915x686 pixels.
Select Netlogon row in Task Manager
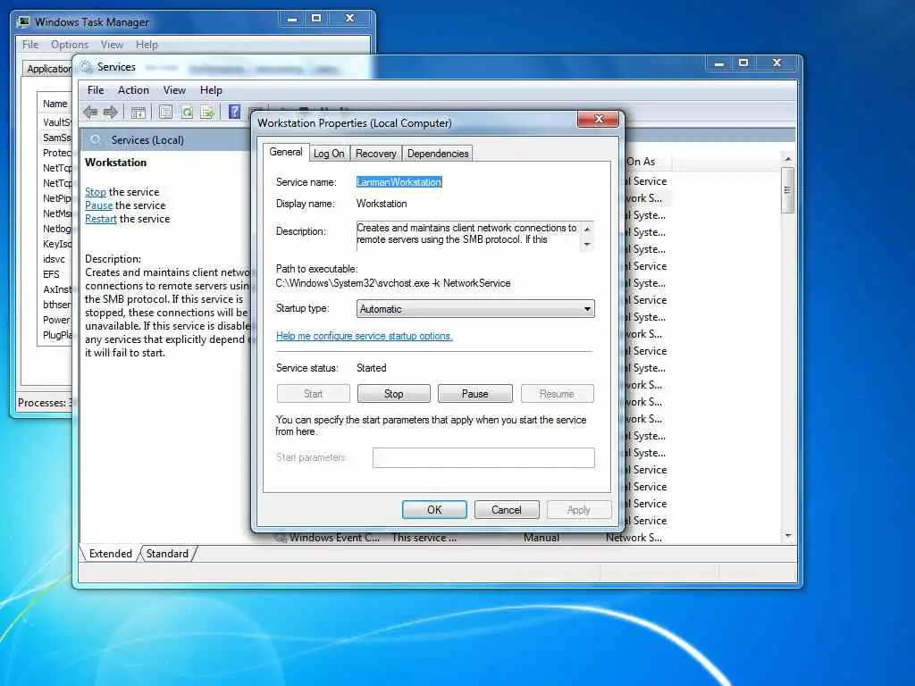[56, 229]
